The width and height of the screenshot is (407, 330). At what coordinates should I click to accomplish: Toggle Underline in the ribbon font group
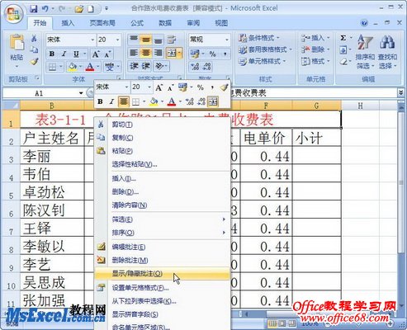[x=76, y=54]
